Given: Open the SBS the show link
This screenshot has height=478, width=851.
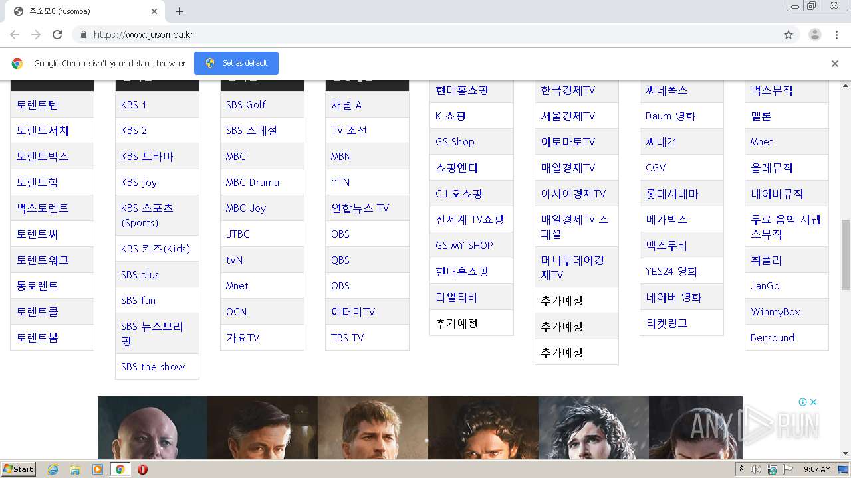Looking at the screenshot, I should 153,367.
